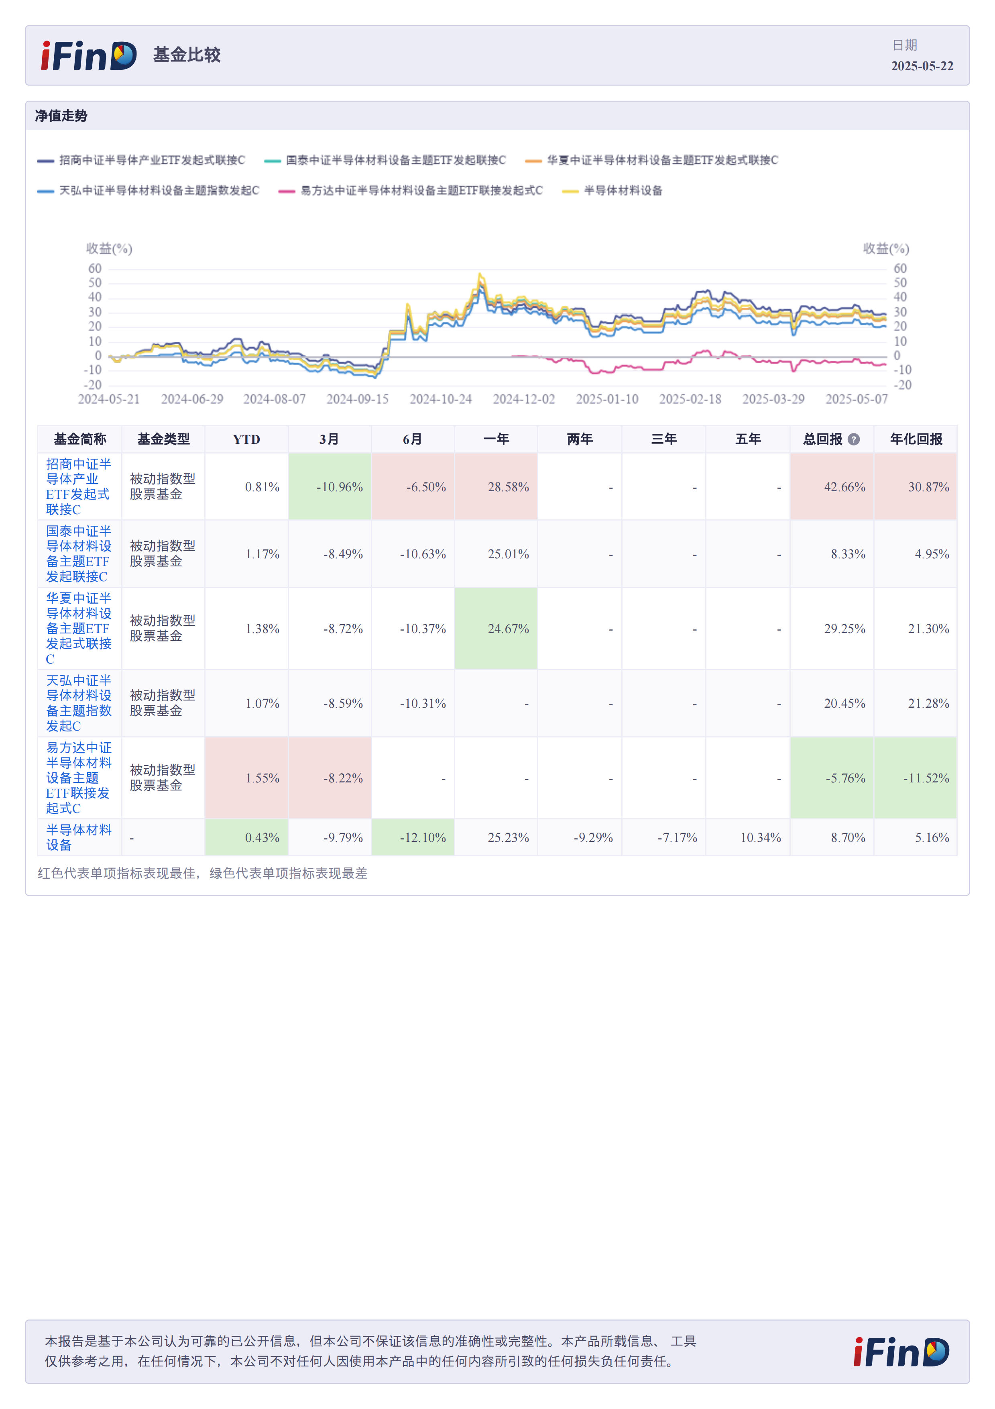Click the 年化回报 column header
The width and height of the screenshot is (995, 1409).
point(916,439)
